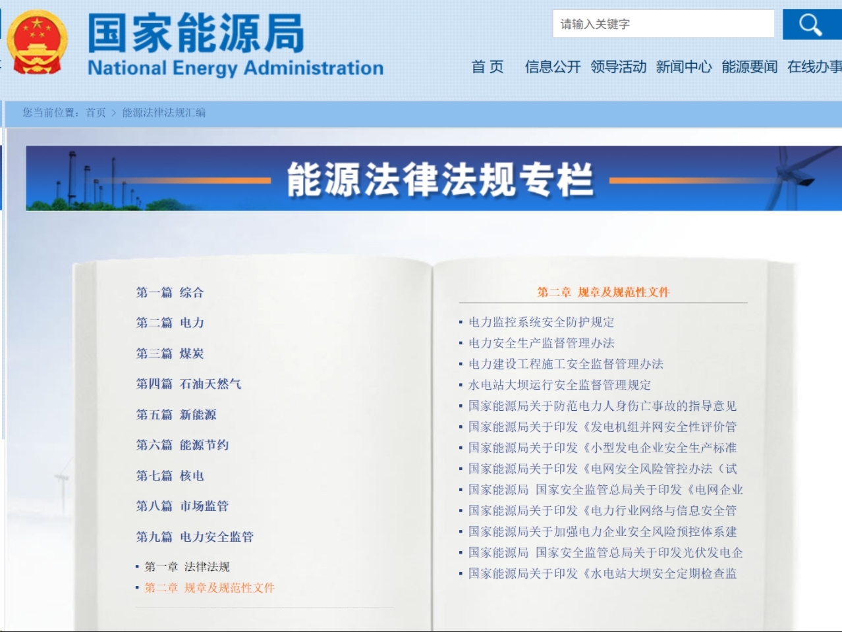Click the 国家能源局 site title
This screenshot has height=632, width=842.
tap(196, 33)
